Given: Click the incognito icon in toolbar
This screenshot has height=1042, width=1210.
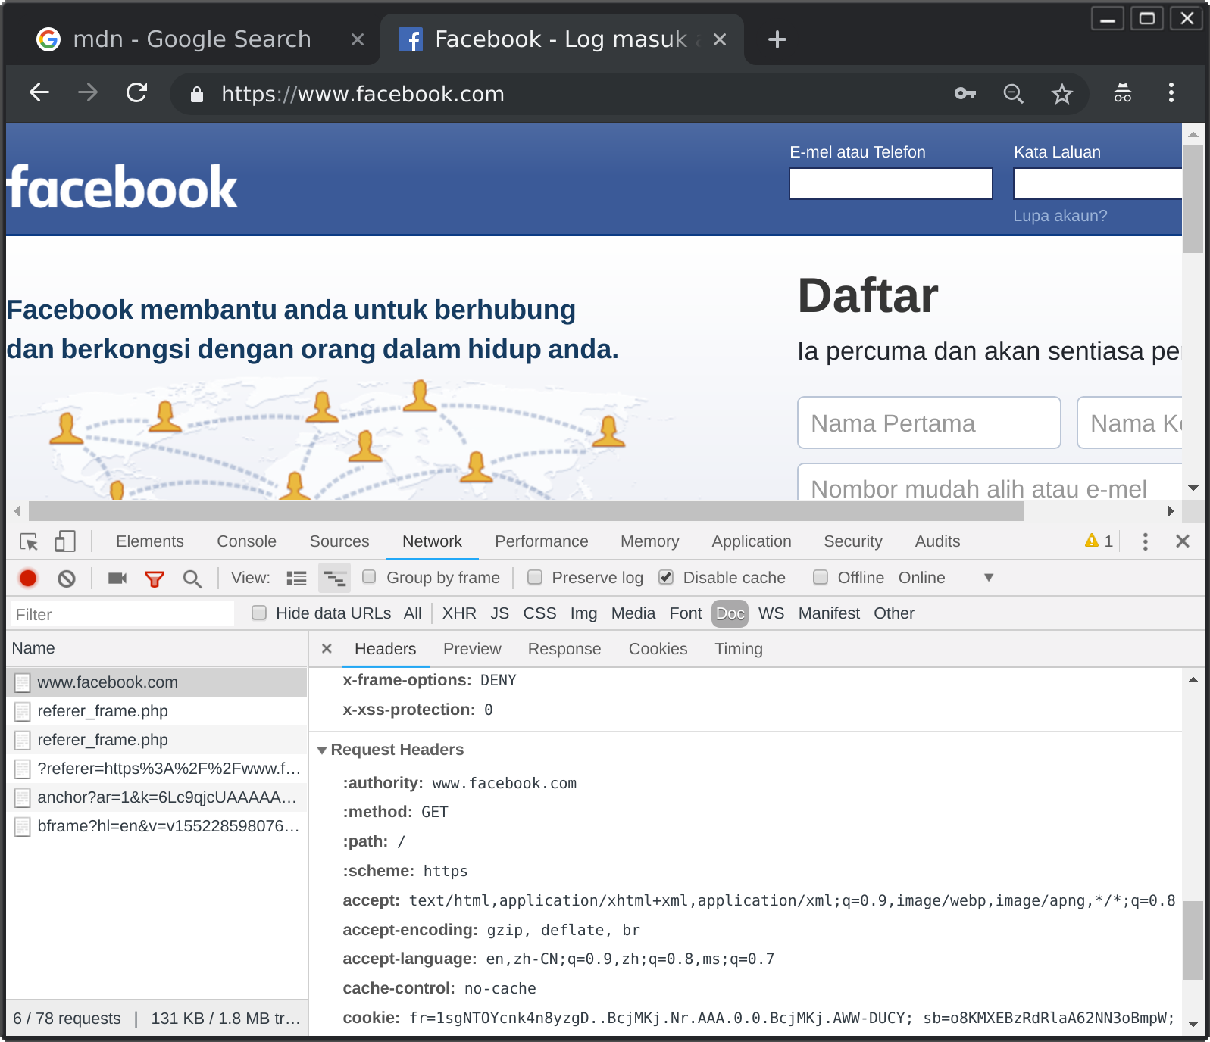Looking at the screenshot, I should coord(1122,93).
